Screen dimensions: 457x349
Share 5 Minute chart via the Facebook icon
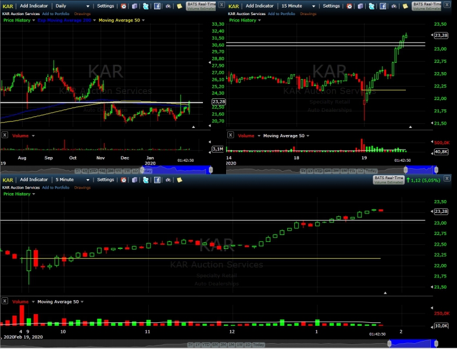(157, 180)
